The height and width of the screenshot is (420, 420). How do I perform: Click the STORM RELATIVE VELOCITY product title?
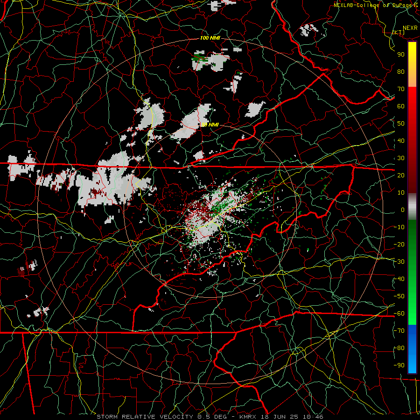coord(145,417)
